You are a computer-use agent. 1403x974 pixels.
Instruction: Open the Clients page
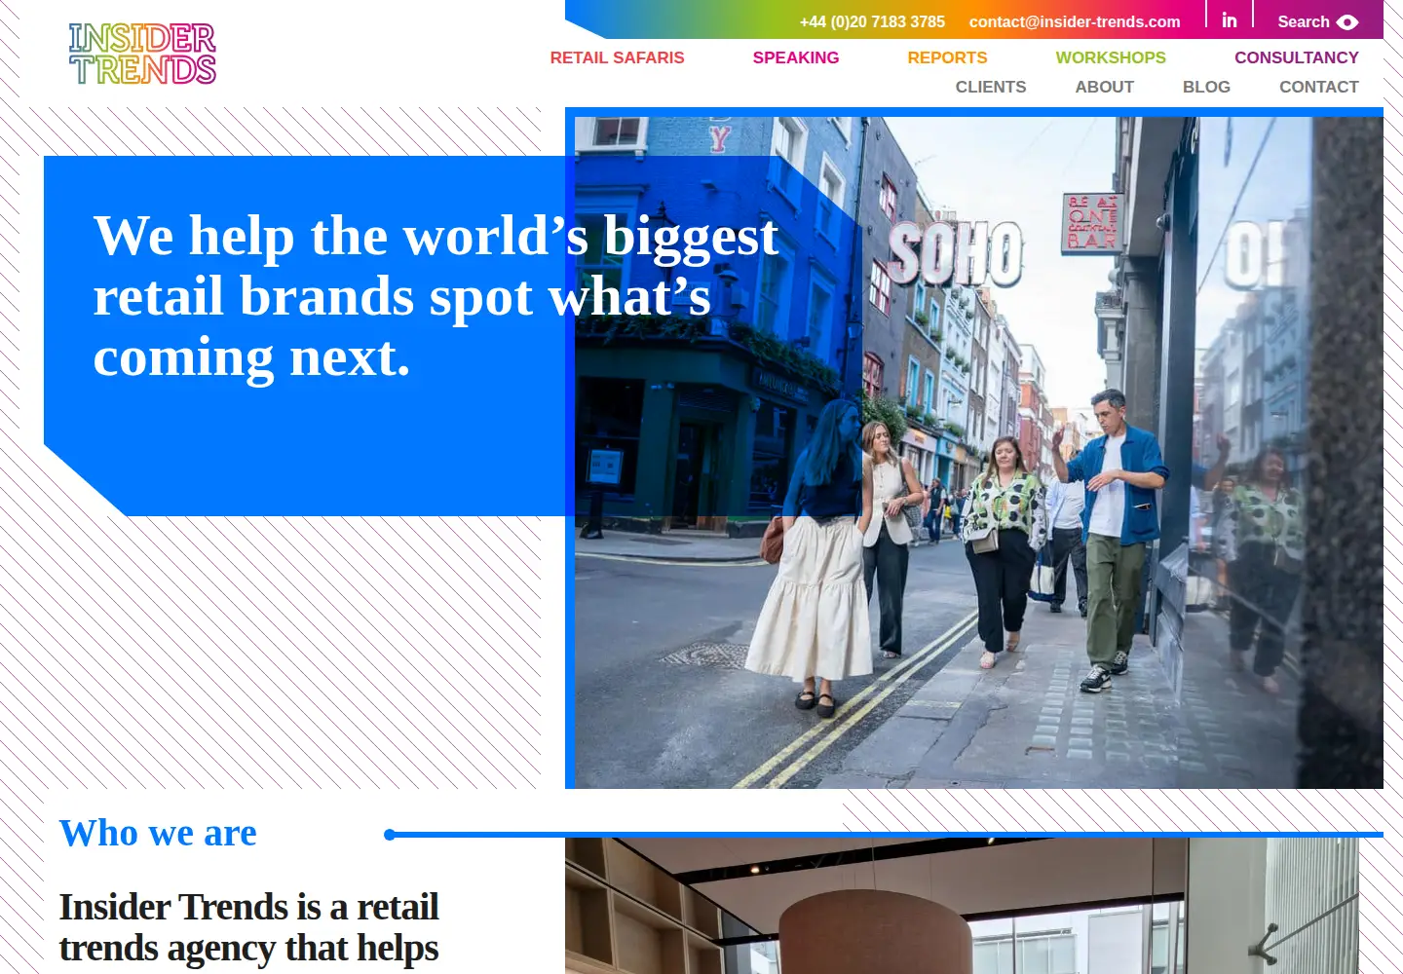click(991, 87)
